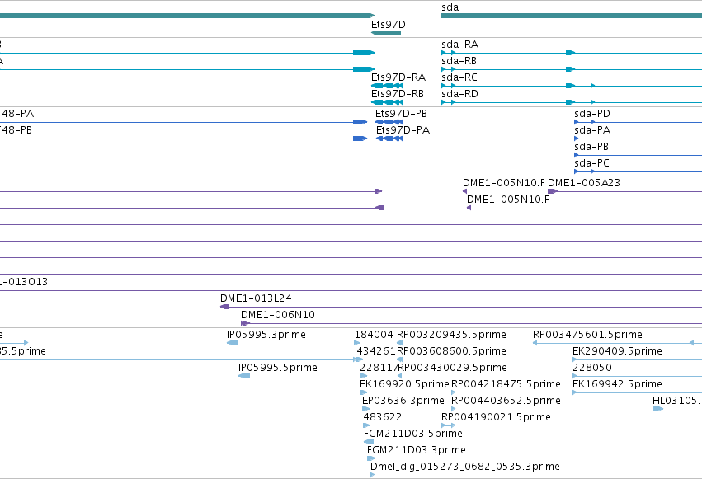702x479 pixels.
Task: Select the RP003430029.5prime read
Action: pos(400,376)
